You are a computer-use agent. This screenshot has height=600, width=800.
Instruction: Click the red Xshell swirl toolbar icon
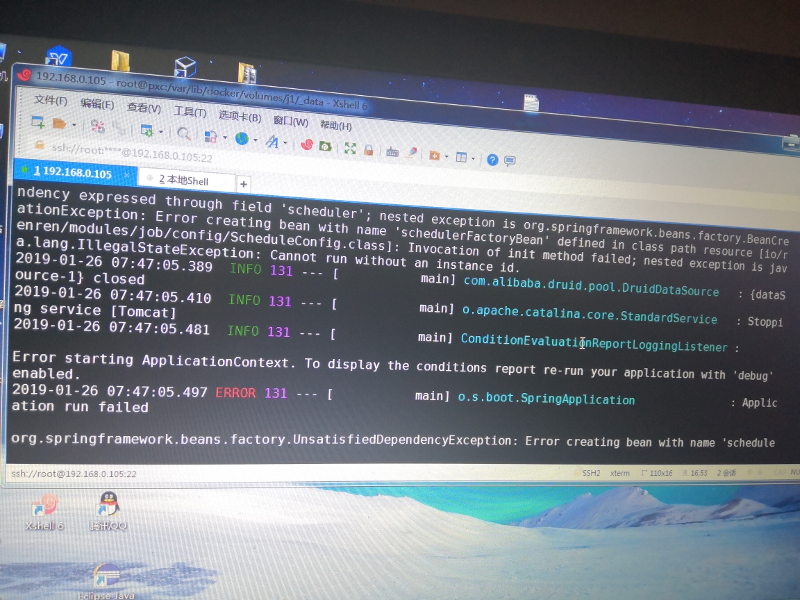307,144
